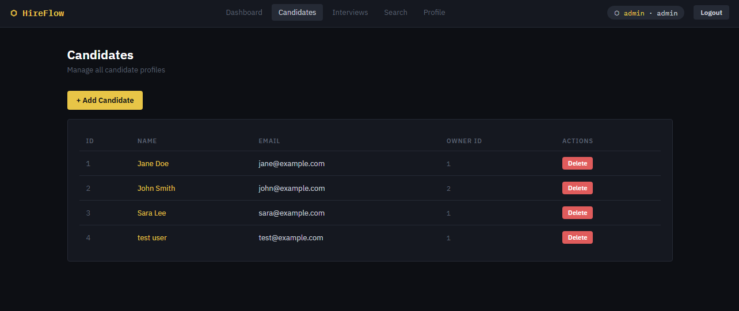Click the Name column header
The height and width of the screenshot is (311, 739).
point(147,141)
